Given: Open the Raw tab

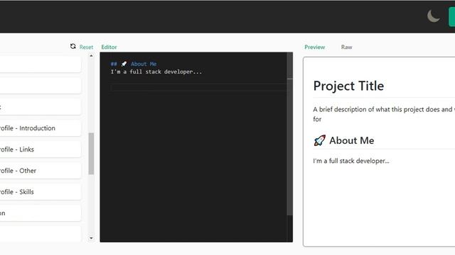Looking at the screenshot, I should pyautogui.click(x=346, y=47).
